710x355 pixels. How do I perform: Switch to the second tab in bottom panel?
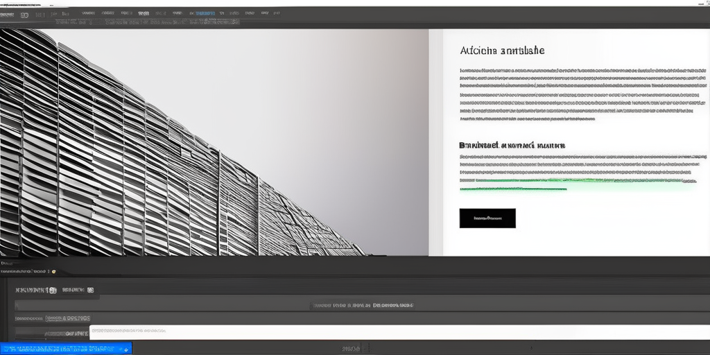coord(73,291)
